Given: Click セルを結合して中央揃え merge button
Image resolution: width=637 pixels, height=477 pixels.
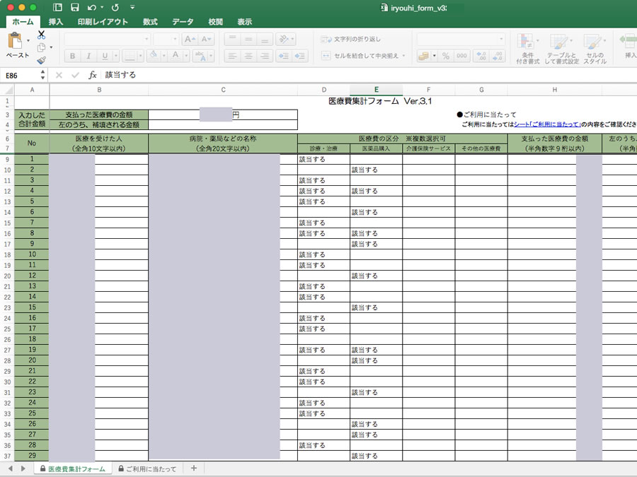Looking at the screenshot, I should 360,56.
